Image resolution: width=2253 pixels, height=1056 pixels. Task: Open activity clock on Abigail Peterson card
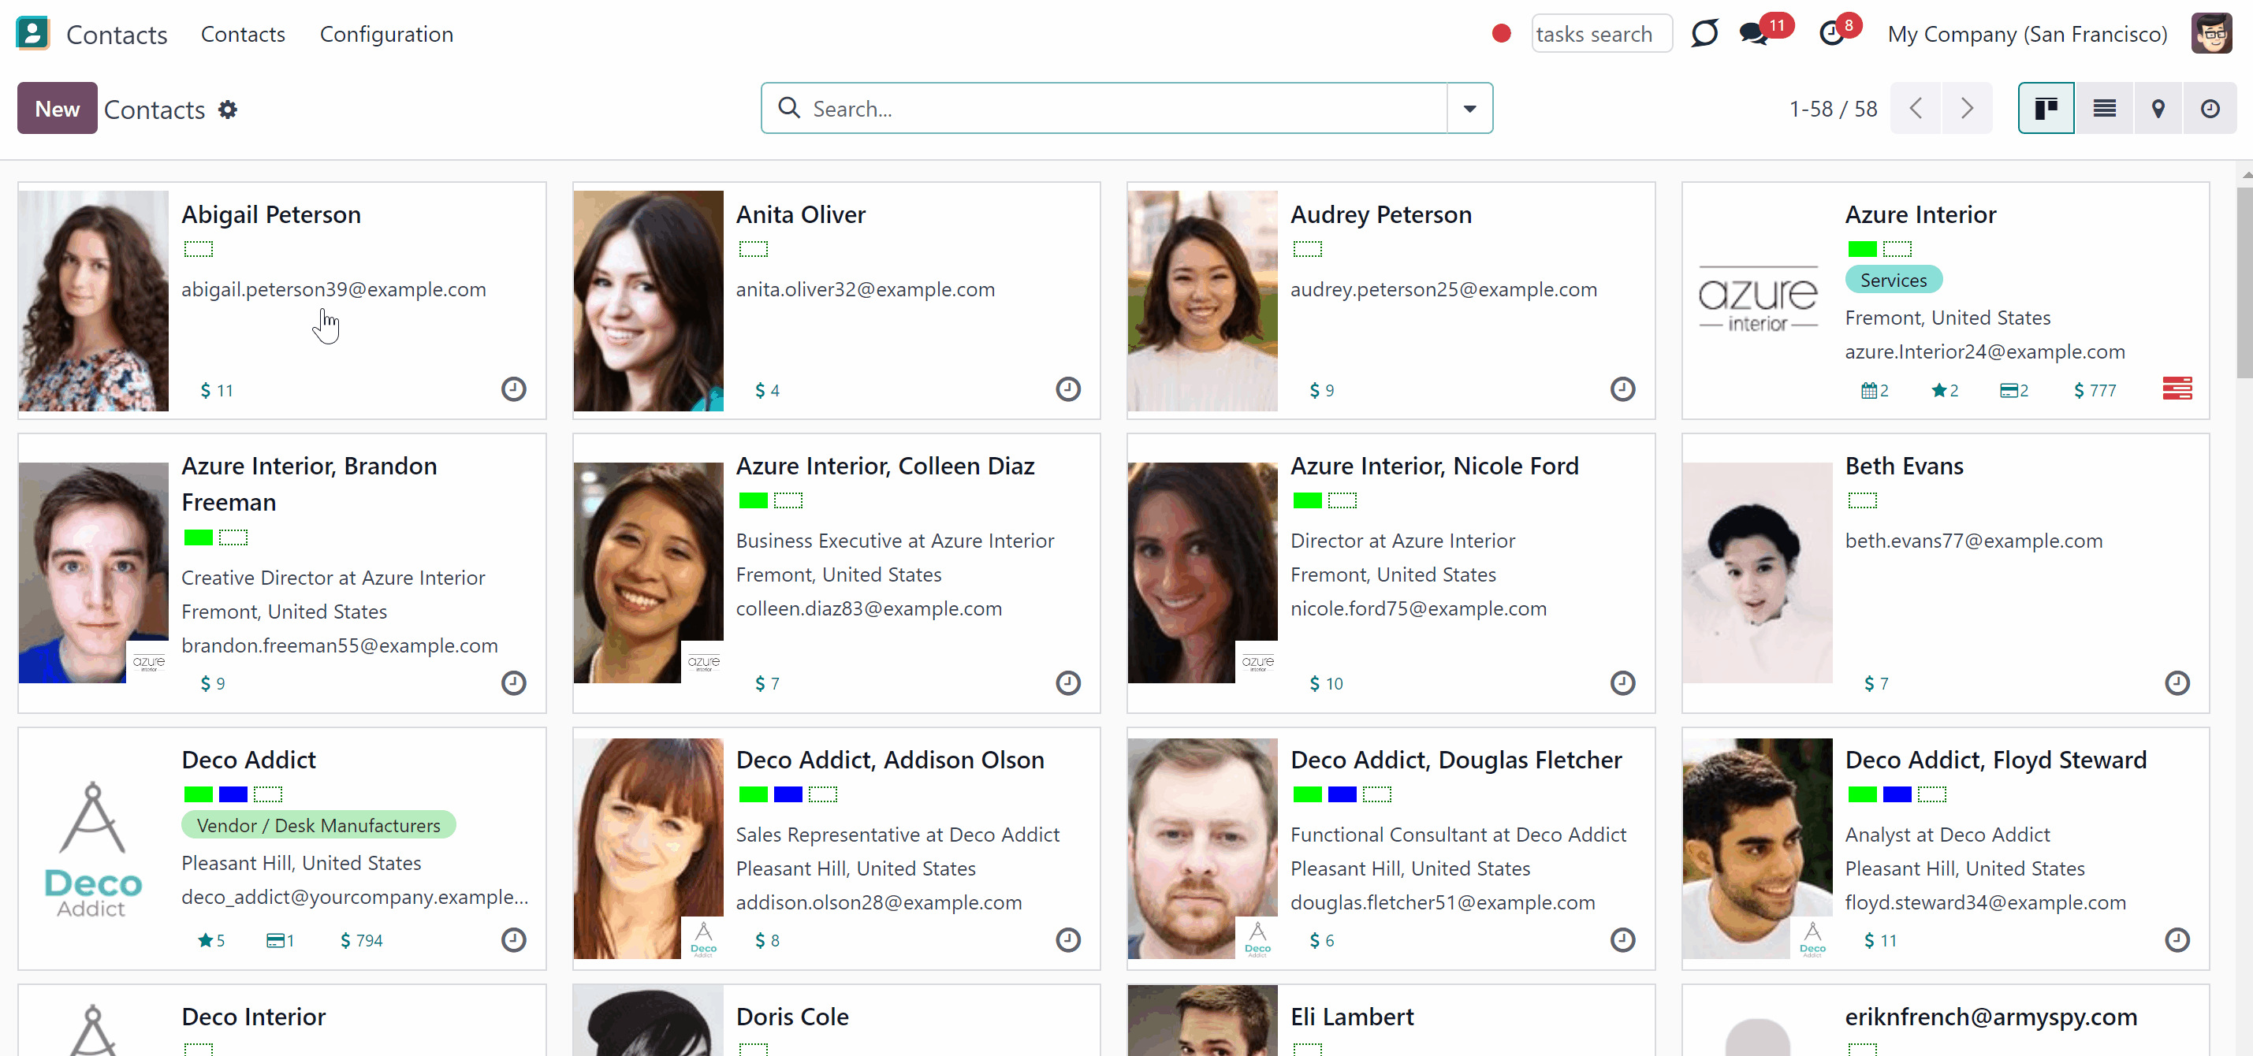pyautogui.click(x=513, y=389)
